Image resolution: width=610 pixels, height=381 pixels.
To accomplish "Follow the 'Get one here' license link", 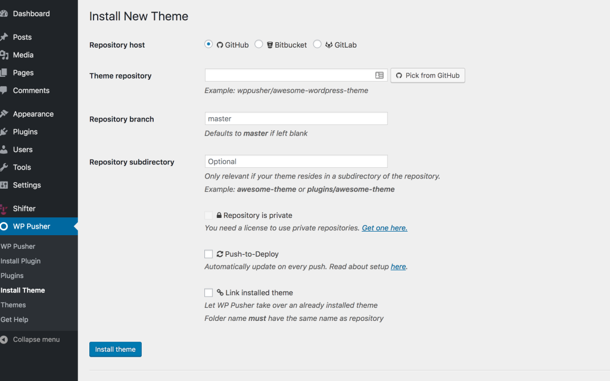I will point(384,228).
